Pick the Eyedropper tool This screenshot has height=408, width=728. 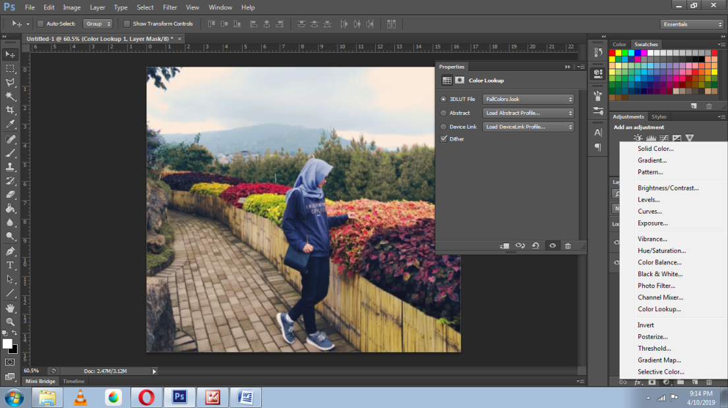(x=10, y=125)
